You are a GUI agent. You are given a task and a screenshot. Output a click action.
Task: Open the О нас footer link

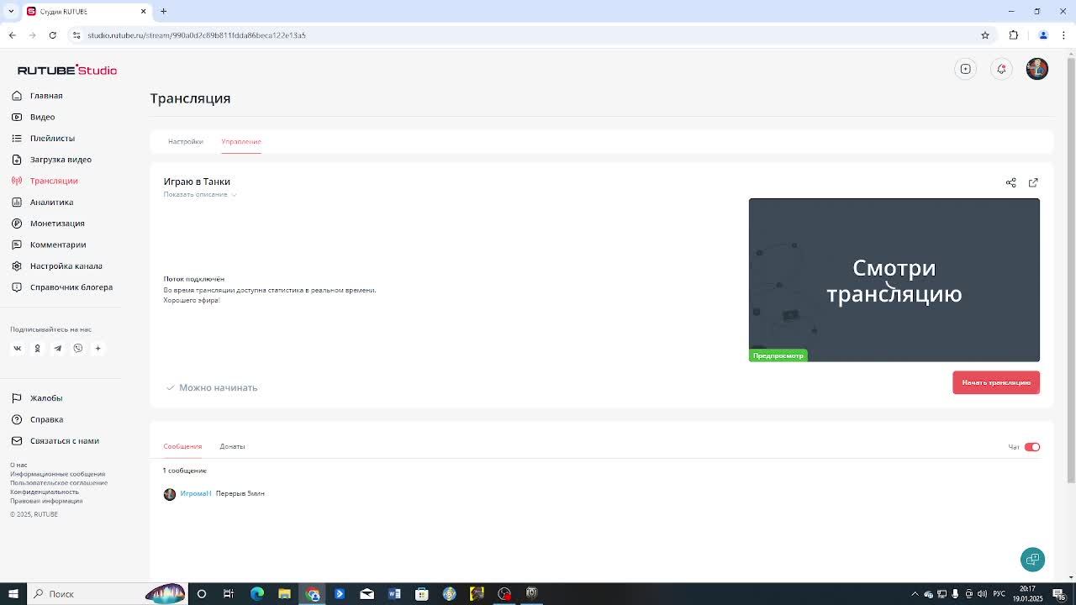click(x=18, y=465)
